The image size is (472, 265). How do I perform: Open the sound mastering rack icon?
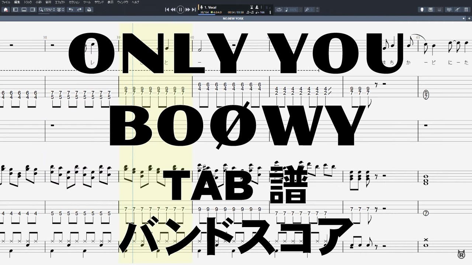[x=465, y=10]
